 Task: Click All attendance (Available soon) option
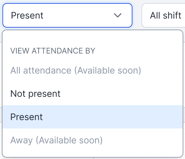[x=92, y=70]
